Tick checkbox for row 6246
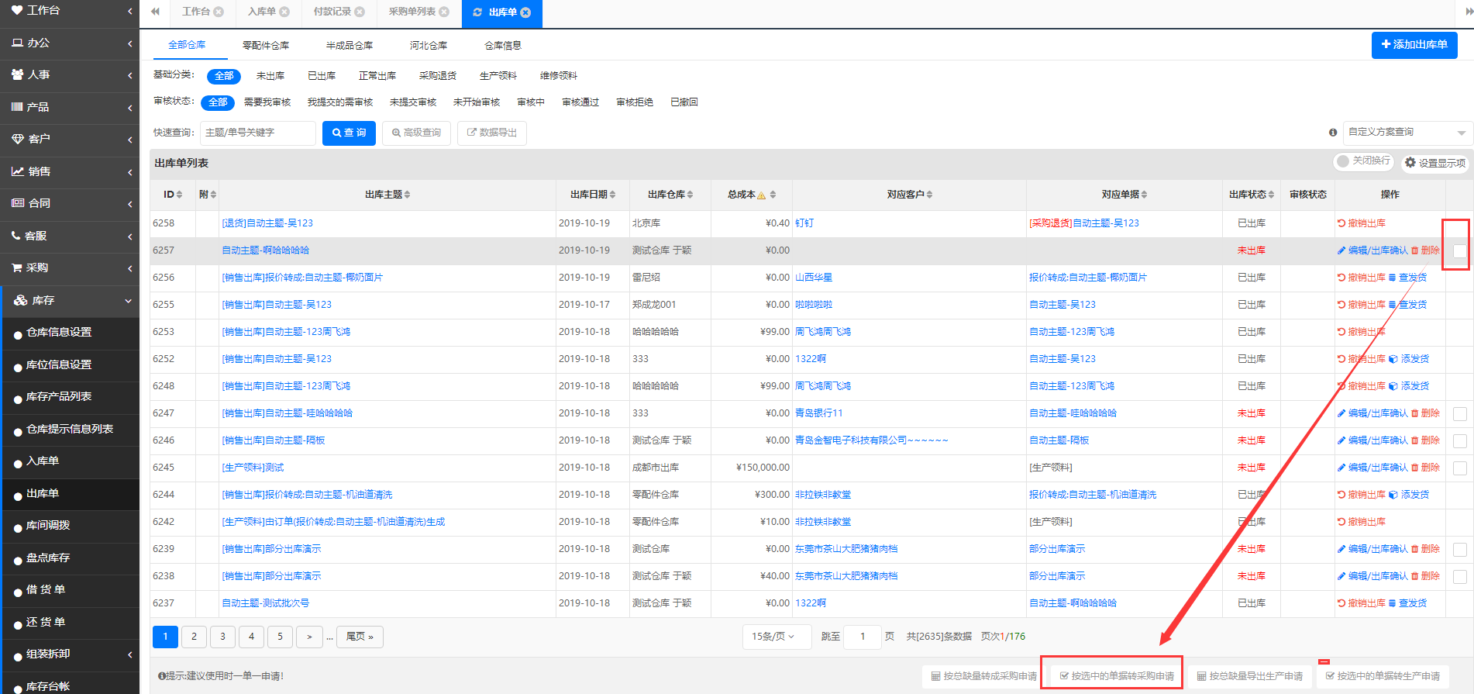 (1459, 441)
